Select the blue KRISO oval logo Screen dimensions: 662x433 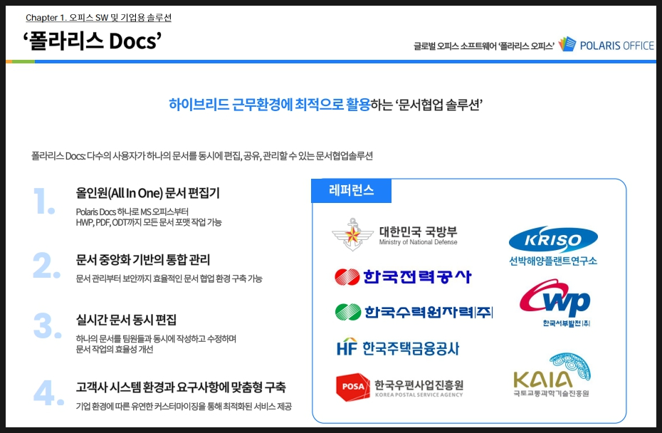(x=553, y=239)
